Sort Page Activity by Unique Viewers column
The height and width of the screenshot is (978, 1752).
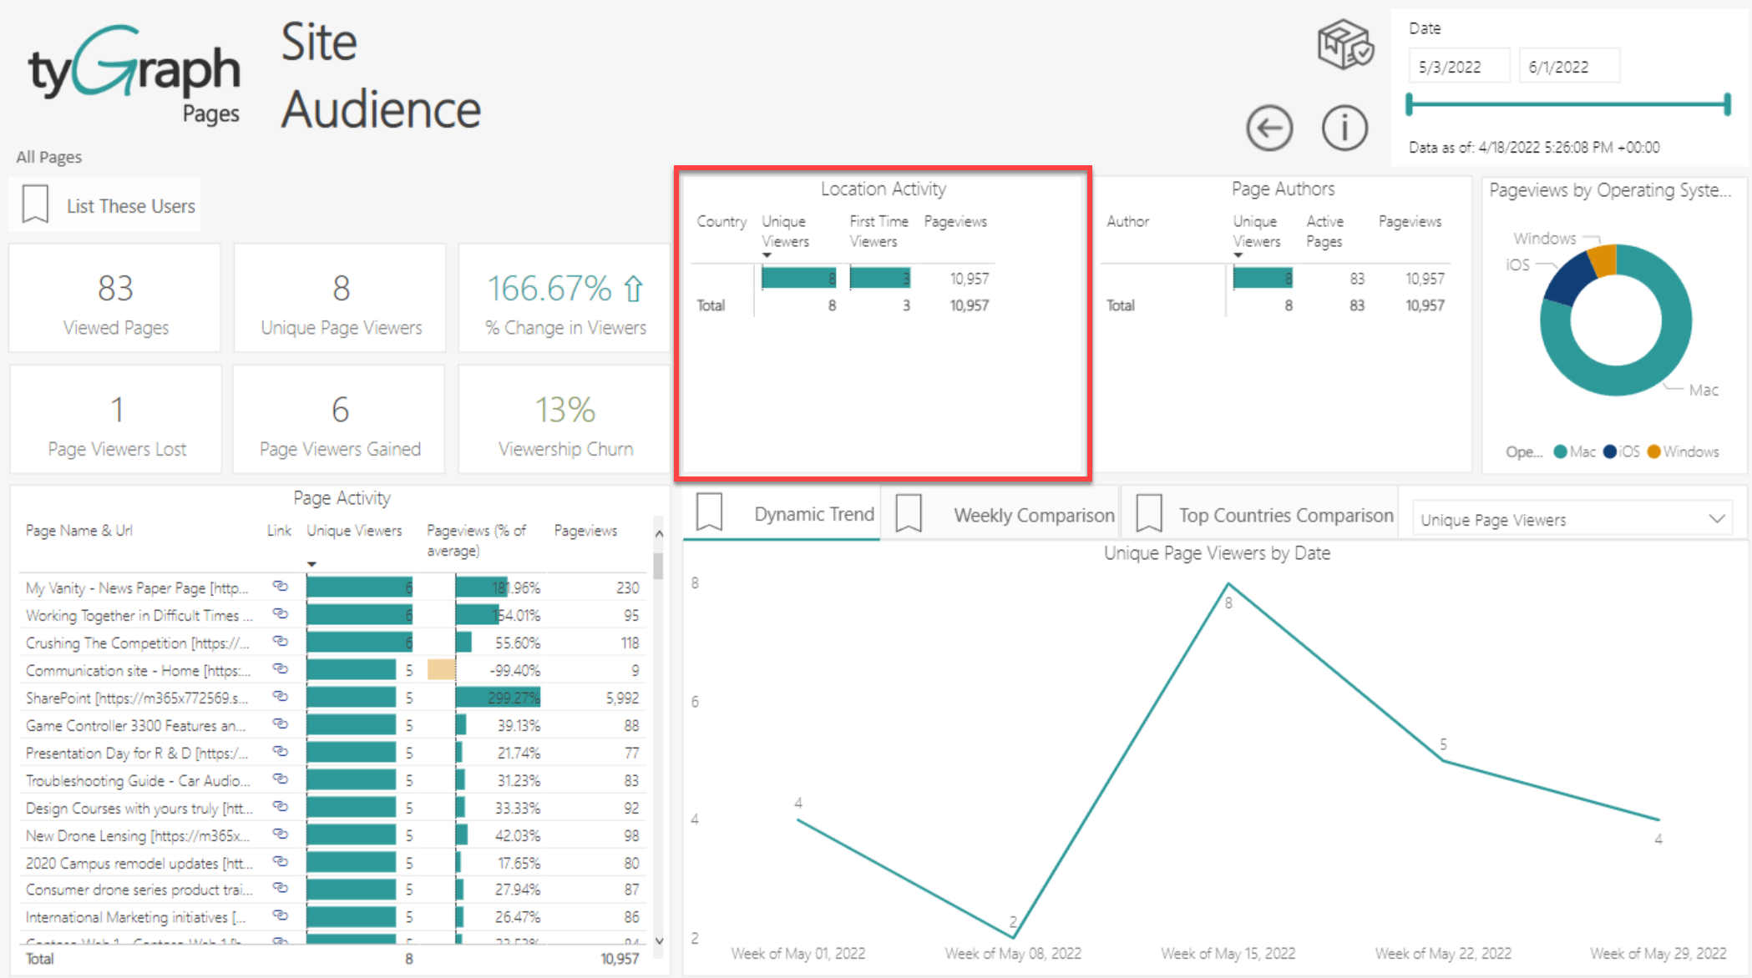(354, 531)
